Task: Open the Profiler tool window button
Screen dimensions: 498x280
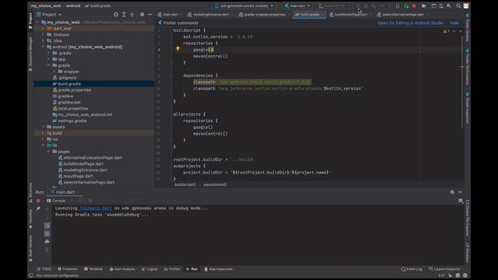Action: point(172,269)
